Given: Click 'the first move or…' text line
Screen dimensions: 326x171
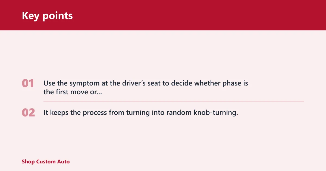Looking at the screenshot, I should point(73,92).
